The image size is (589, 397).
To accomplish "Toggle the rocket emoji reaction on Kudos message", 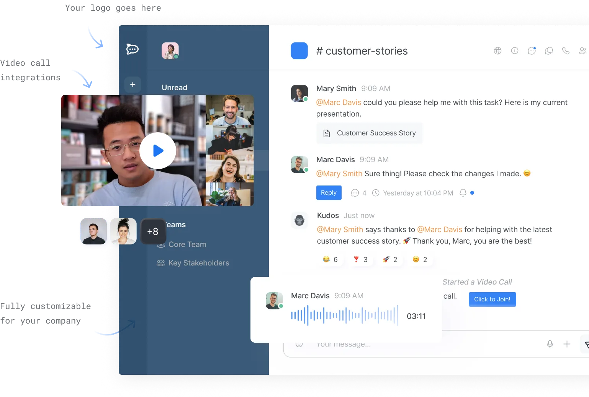I will 390,259.
